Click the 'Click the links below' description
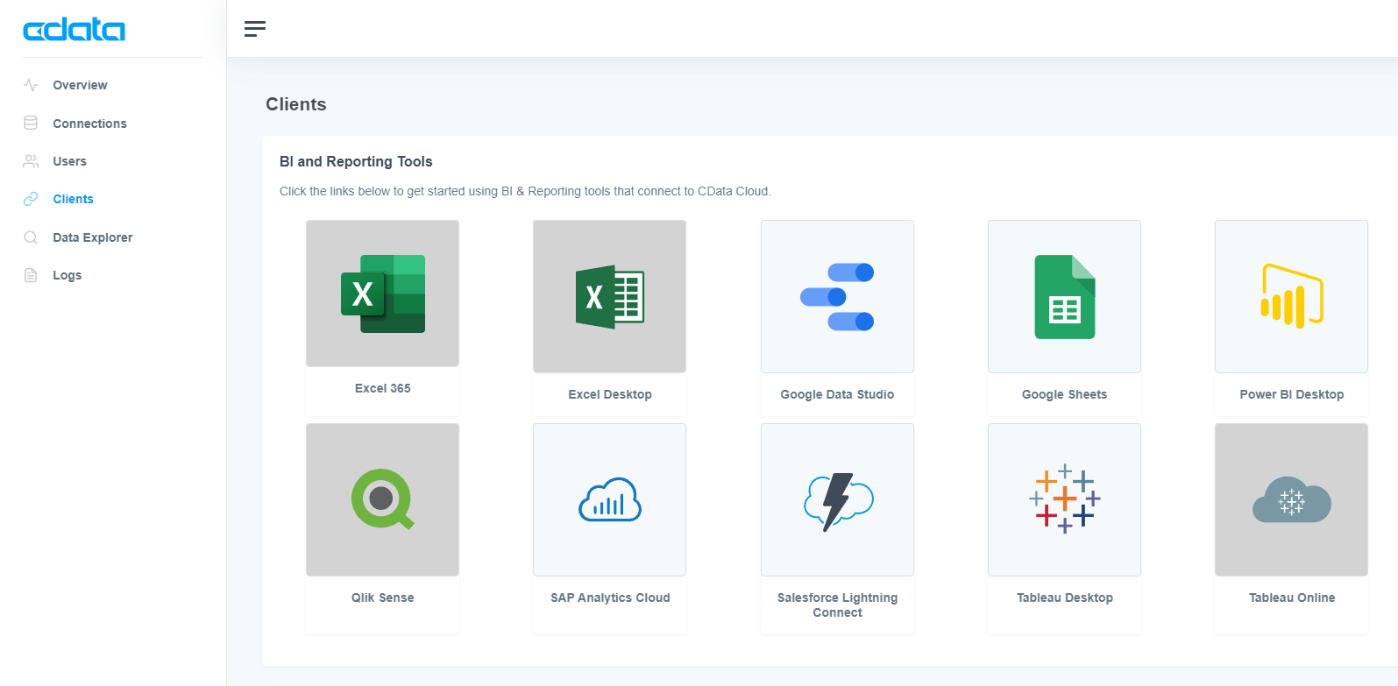 (525, 191)
